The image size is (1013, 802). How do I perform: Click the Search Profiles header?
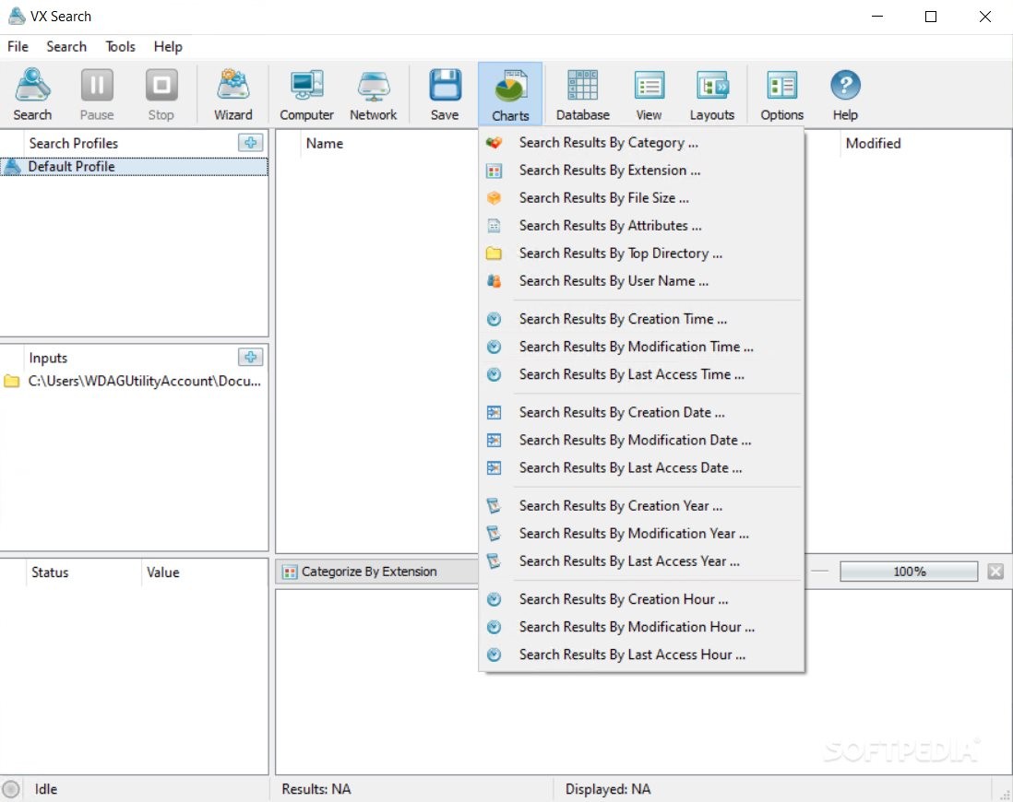tap(74, 144)
